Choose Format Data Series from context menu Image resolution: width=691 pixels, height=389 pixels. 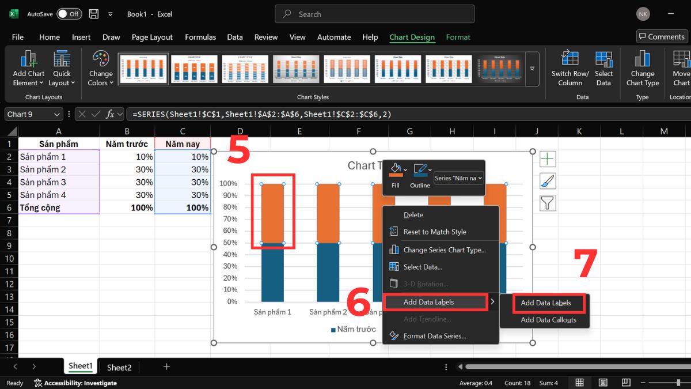434,336
